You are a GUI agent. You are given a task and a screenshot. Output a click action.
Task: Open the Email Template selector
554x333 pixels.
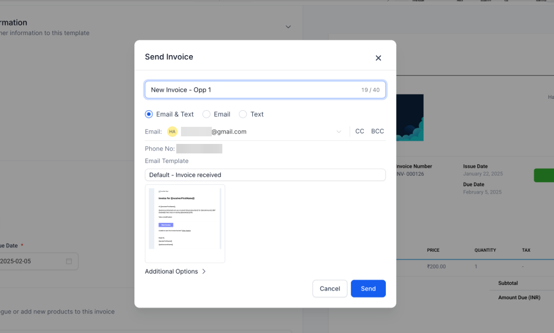click(265, 175)
